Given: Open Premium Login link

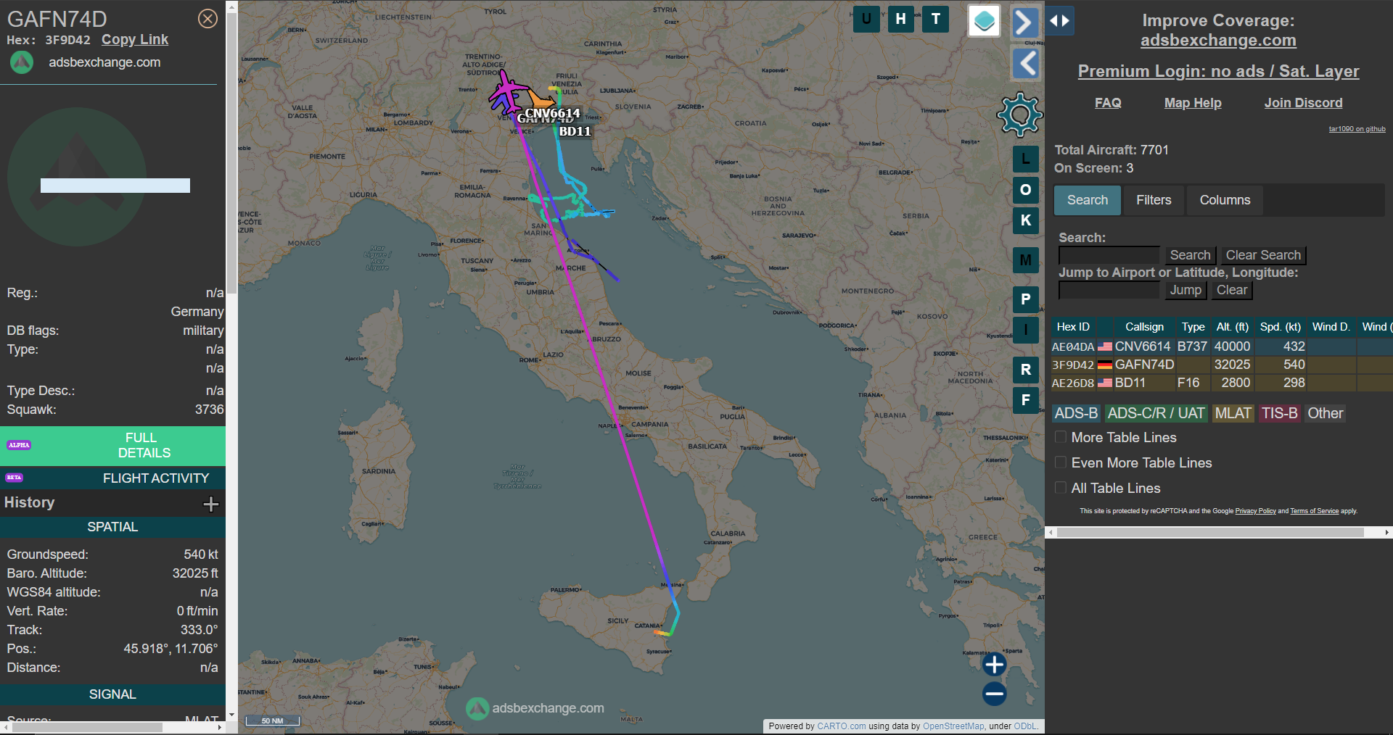Looking at the screenshot, I should click(x=1218, y=71).
